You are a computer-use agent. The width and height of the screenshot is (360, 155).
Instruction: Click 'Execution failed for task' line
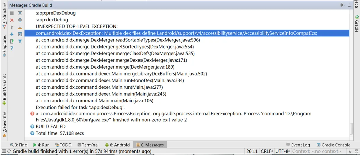(80, 107)
